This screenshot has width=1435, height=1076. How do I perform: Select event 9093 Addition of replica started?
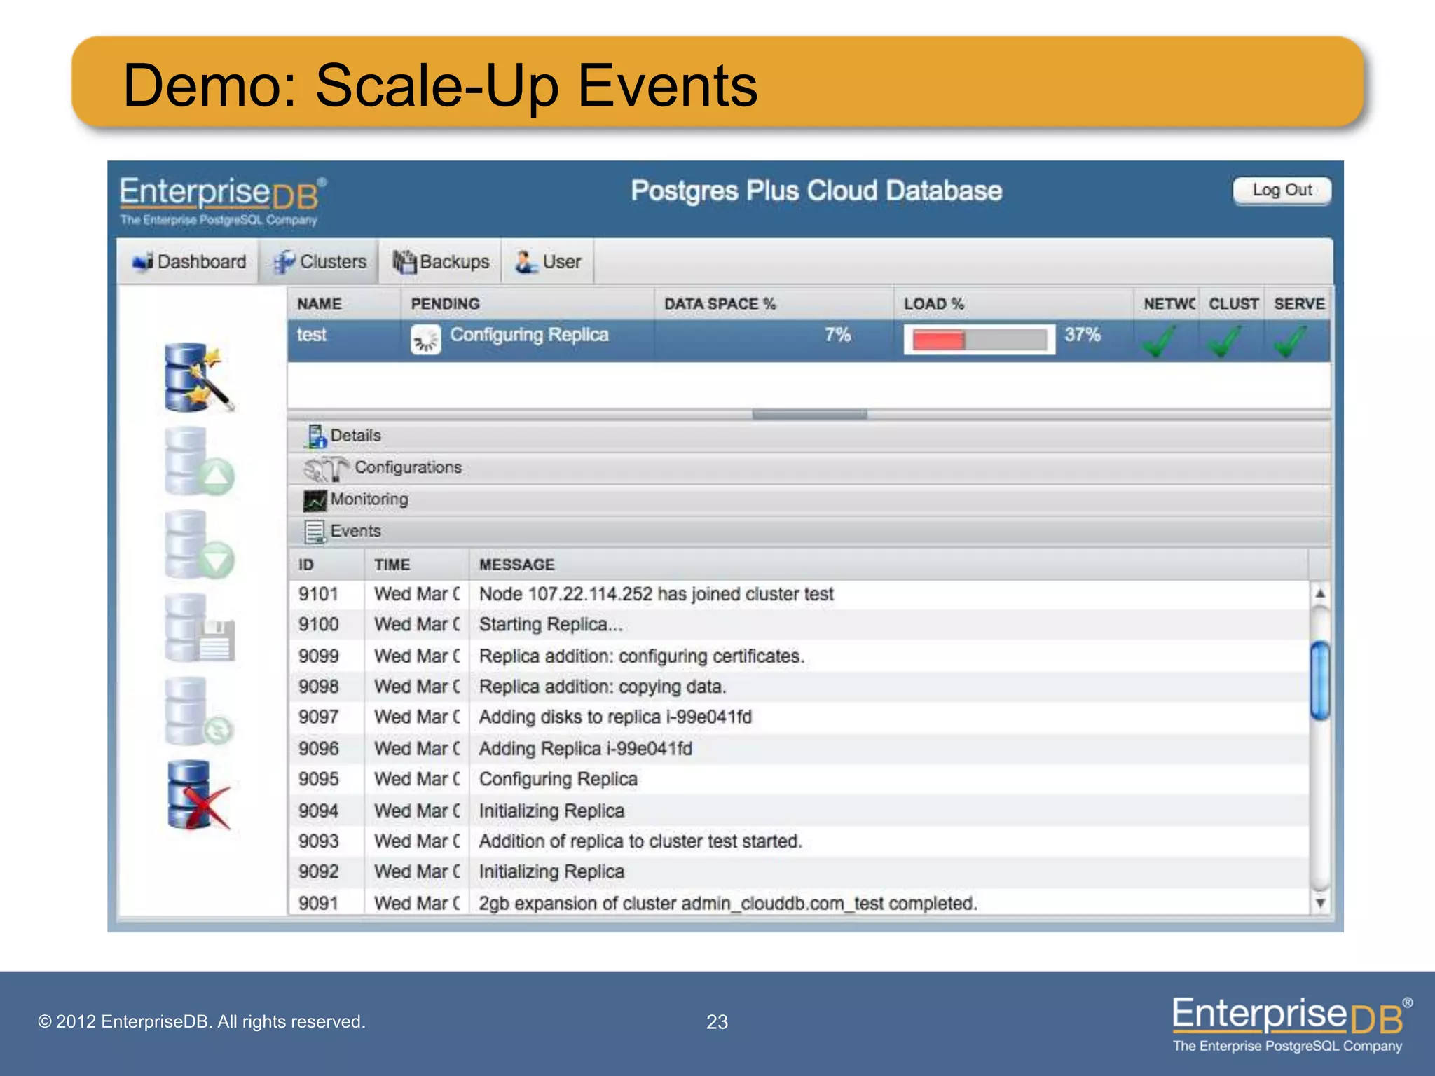coord(799,841)
